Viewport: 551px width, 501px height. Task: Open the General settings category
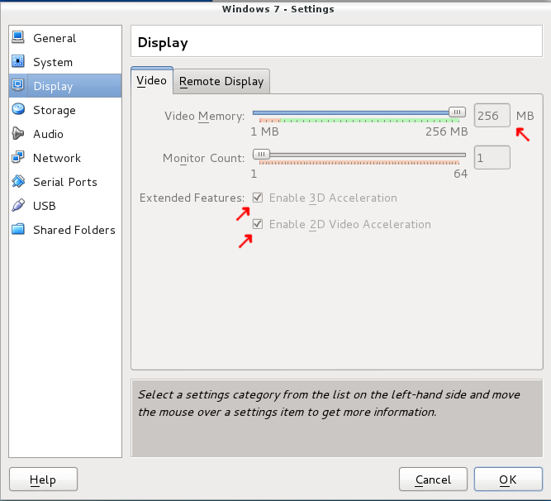click(65, 38)
